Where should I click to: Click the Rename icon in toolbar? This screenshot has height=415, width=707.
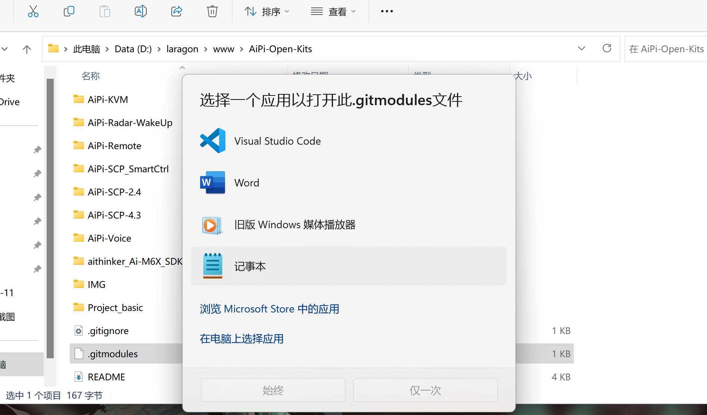point(141,12)
